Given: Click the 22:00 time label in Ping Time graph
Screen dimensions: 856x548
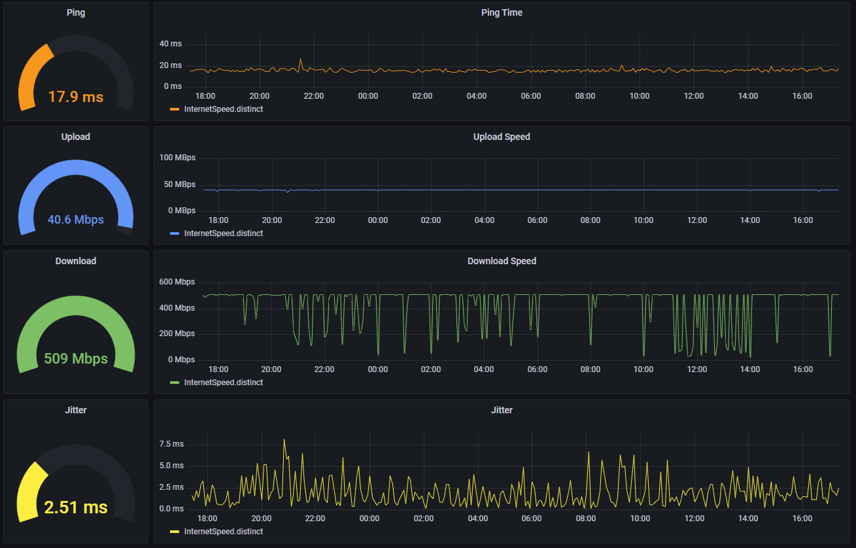Looking at the screenshot, I should click(x=314, y=96).
